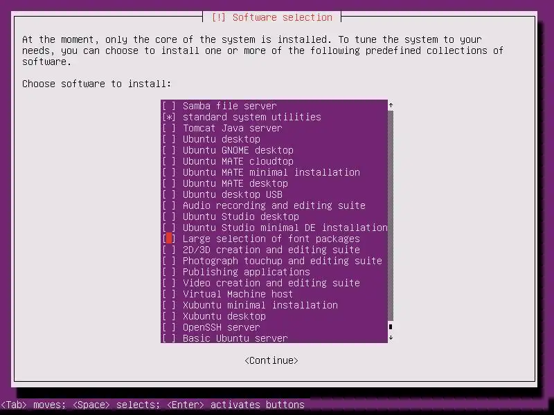
Task: Check Photograph touchup and editing suite box
Action: pyautogui.click(x=169, y=261)
